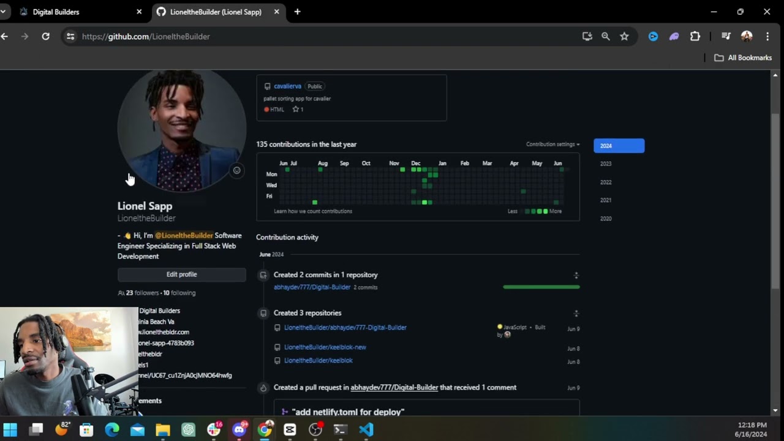Open site information icon in address bar
784x441 pixels.
(x=70, y=37)
